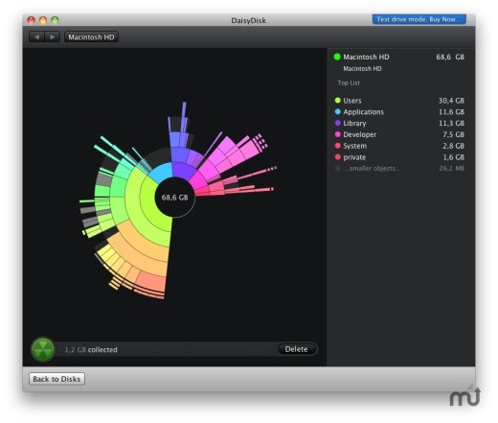Select the Users row in the list

click(x=399, y=101)
